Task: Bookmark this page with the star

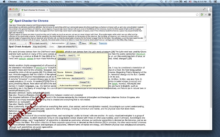Action: [x=197, y=14]
